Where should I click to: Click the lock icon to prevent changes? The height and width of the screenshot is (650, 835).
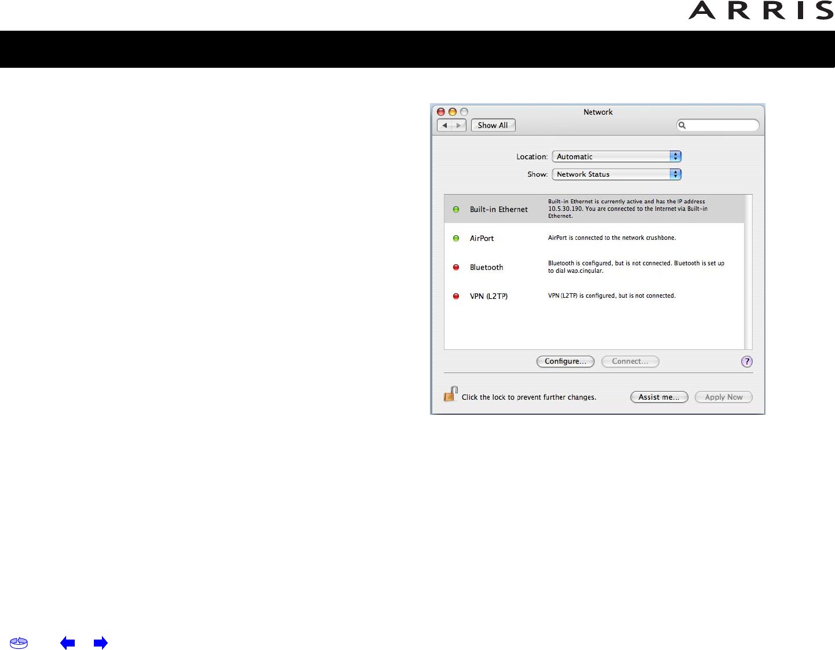[x=451, y=395]
